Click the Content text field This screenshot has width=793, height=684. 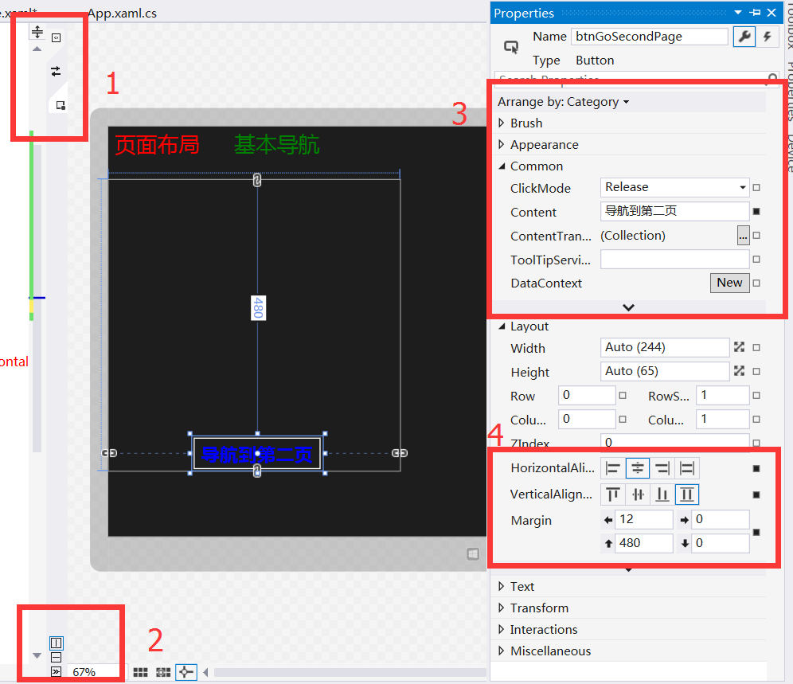[674, 212]
